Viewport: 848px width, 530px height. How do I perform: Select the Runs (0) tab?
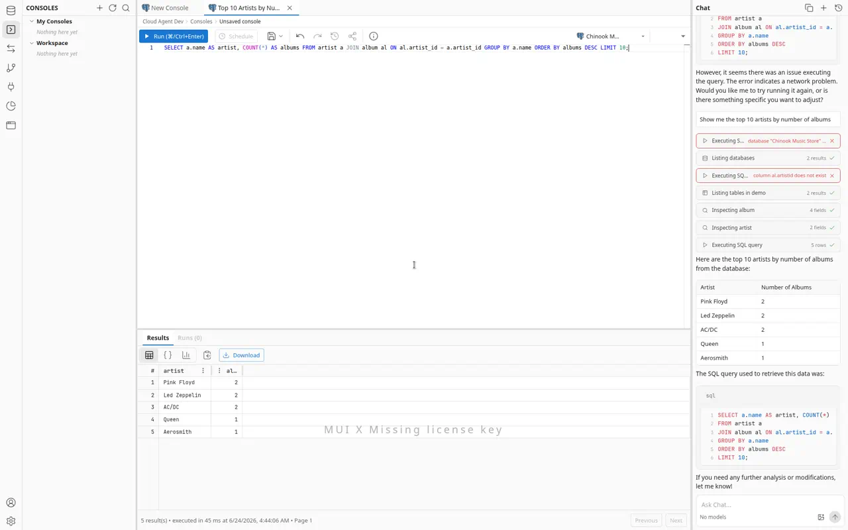point(189,338)
